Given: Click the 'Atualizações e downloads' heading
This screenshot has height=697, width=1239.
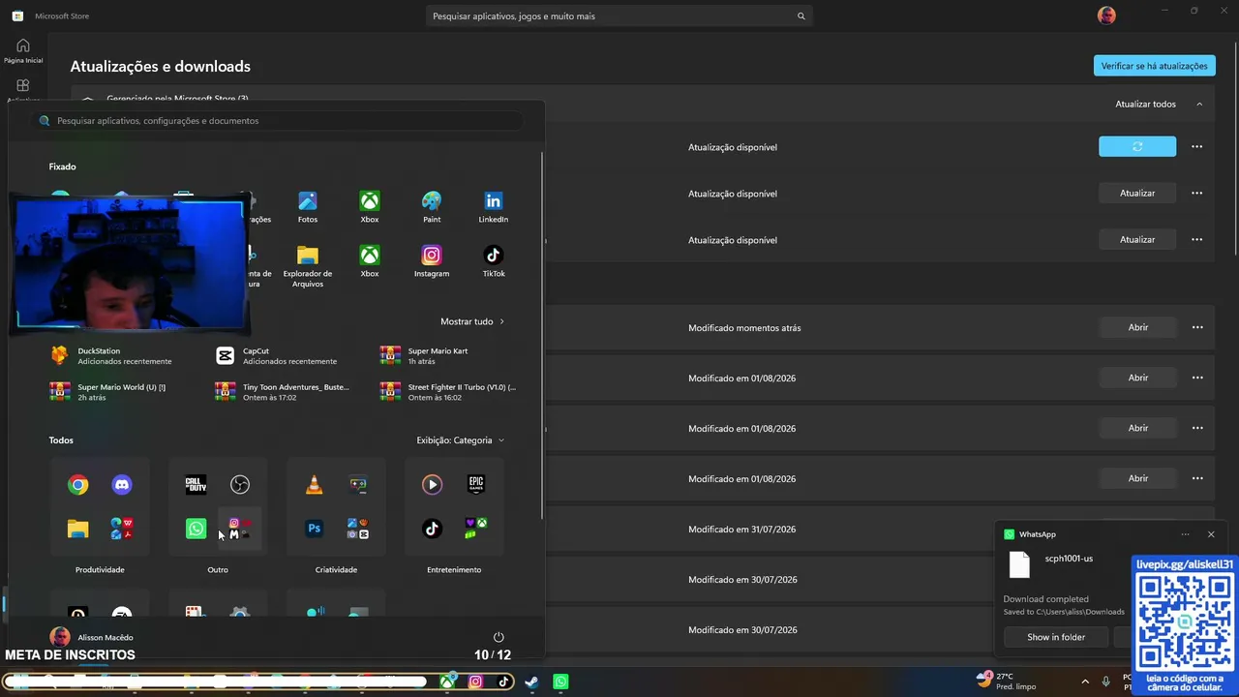Looking at the screenshot, I should coord(160,67).
